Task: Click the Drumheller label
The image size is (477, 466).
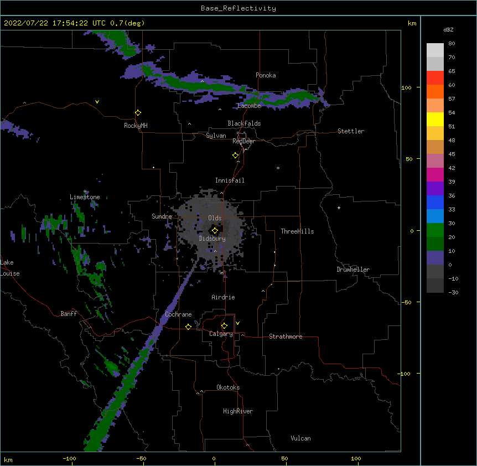Action: pyautogui.click(x=353, y=270)
